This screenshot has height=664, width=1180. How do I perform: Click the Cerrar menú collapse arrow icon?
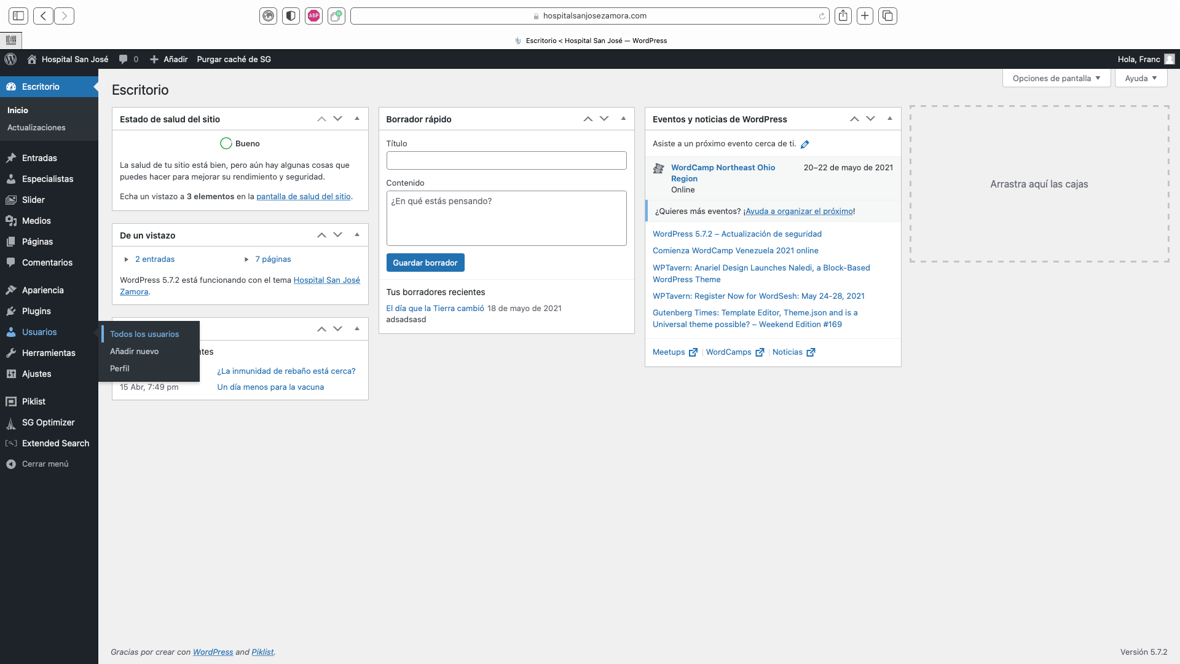pyautogui.click(x=11, y=464)
